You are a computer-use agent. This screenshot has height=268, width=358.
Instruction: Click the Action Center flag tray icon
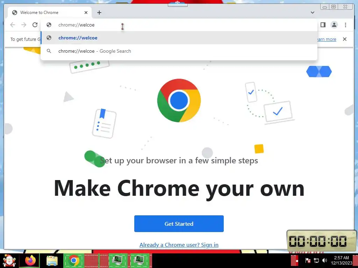tap(308, 260)
